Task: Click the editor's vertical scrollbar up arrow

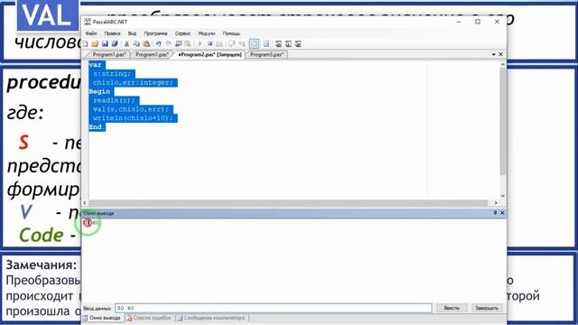Action: pos(502,64)
